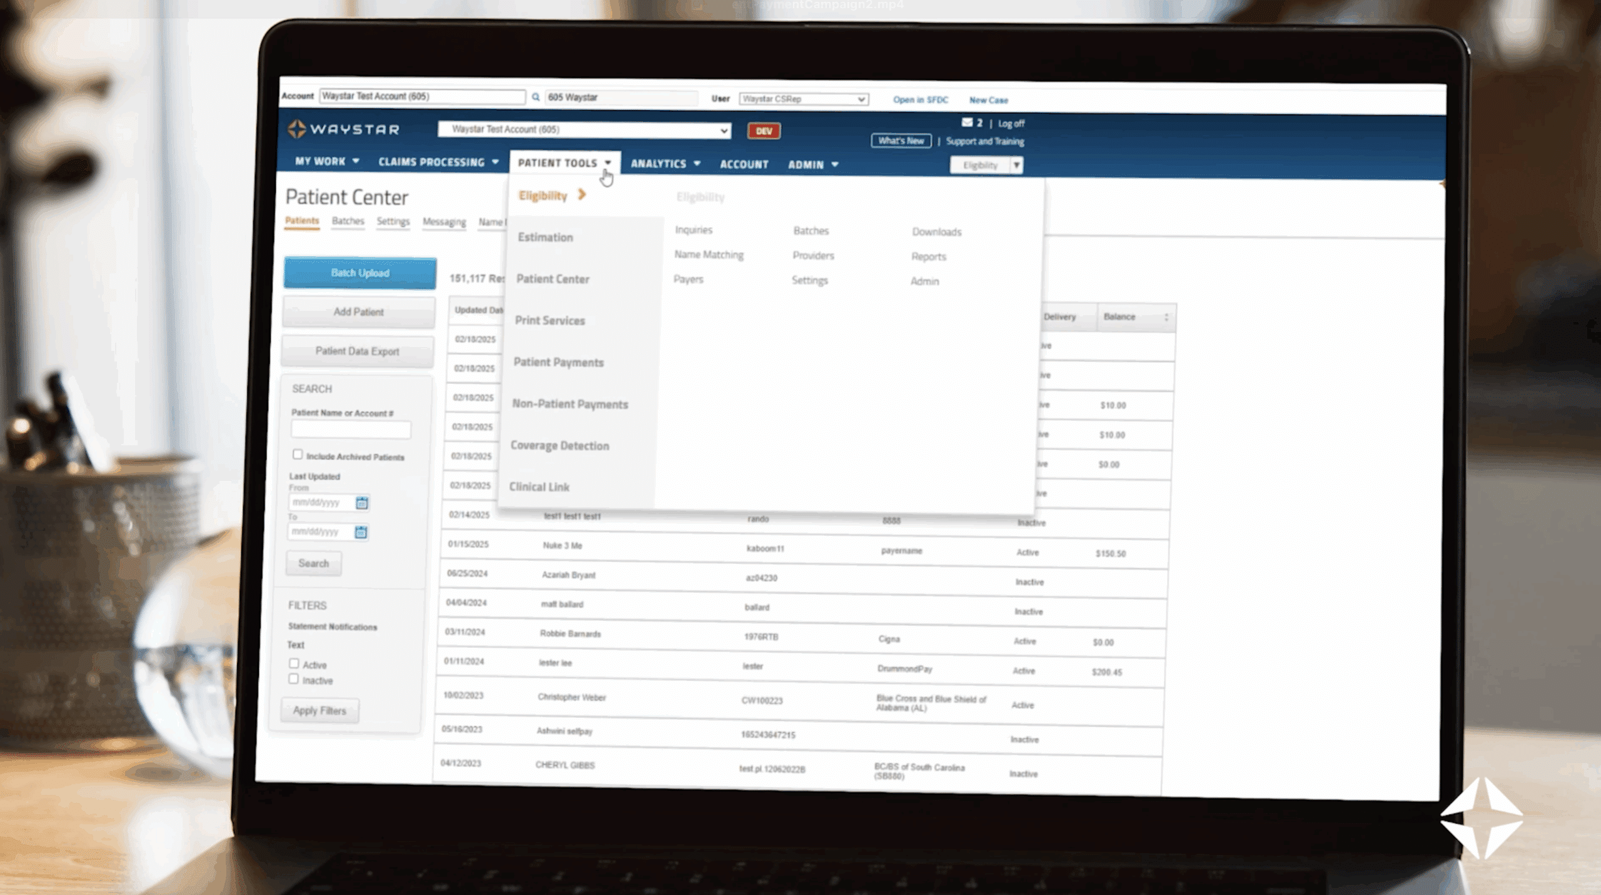Click the orange Eligibility arrow in the menu
Image resolution: width=1601 pixels, height=895 pixels.
point(582,195)
